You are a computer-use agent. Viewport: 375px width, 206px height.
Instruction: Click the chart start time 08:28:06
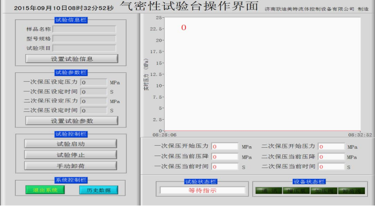click(165, 135)
